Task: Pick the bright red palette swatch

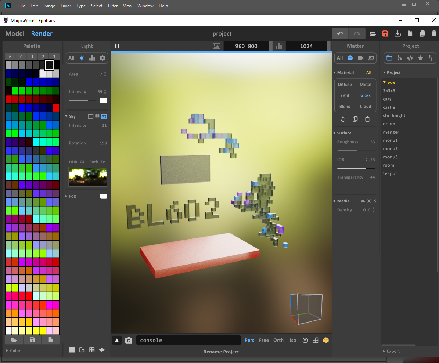Action: (x=56, y=108)
